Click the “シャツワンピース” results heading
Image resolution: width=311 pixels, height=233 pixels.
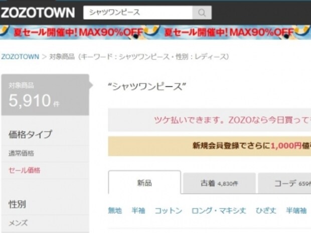click(147, 87)
